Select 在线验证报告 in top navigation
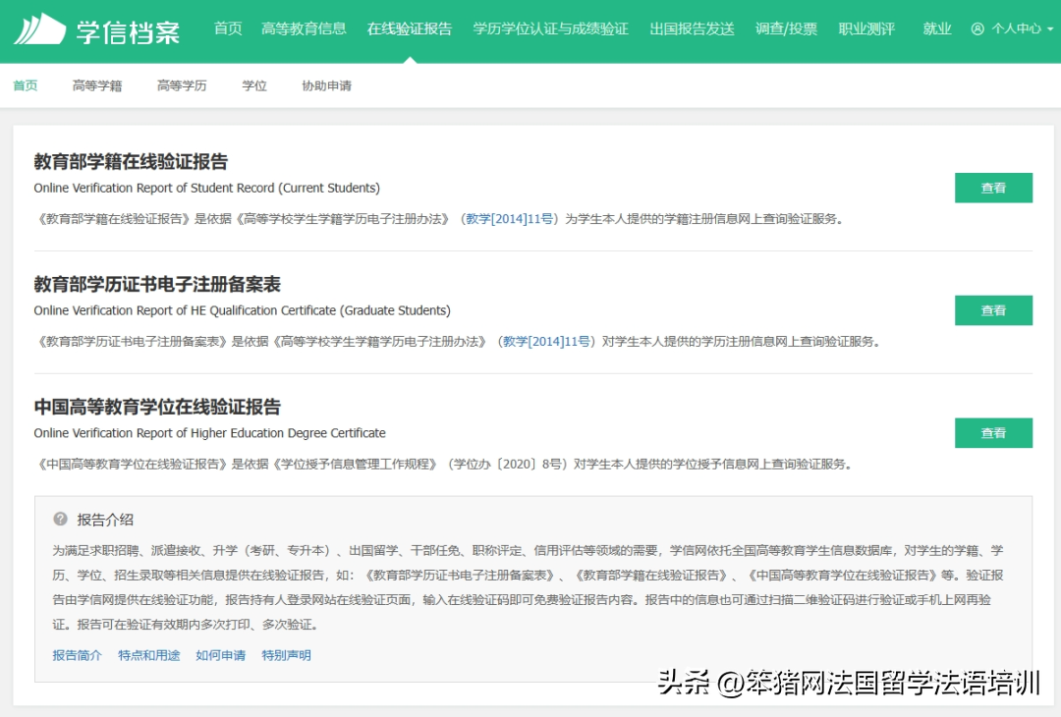Screen dimensions: 1061x717 [x=410, y=28]
